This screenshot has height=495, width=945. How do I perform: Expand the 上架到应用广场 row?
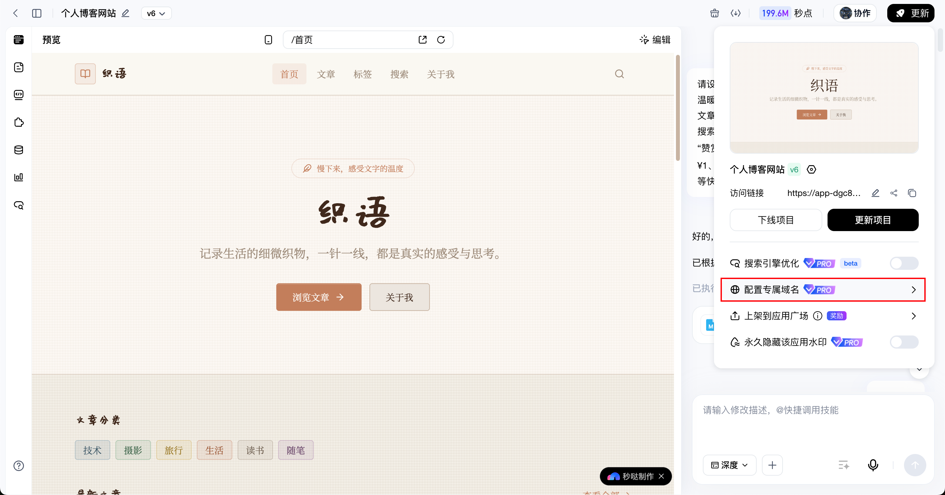(824, 316)
